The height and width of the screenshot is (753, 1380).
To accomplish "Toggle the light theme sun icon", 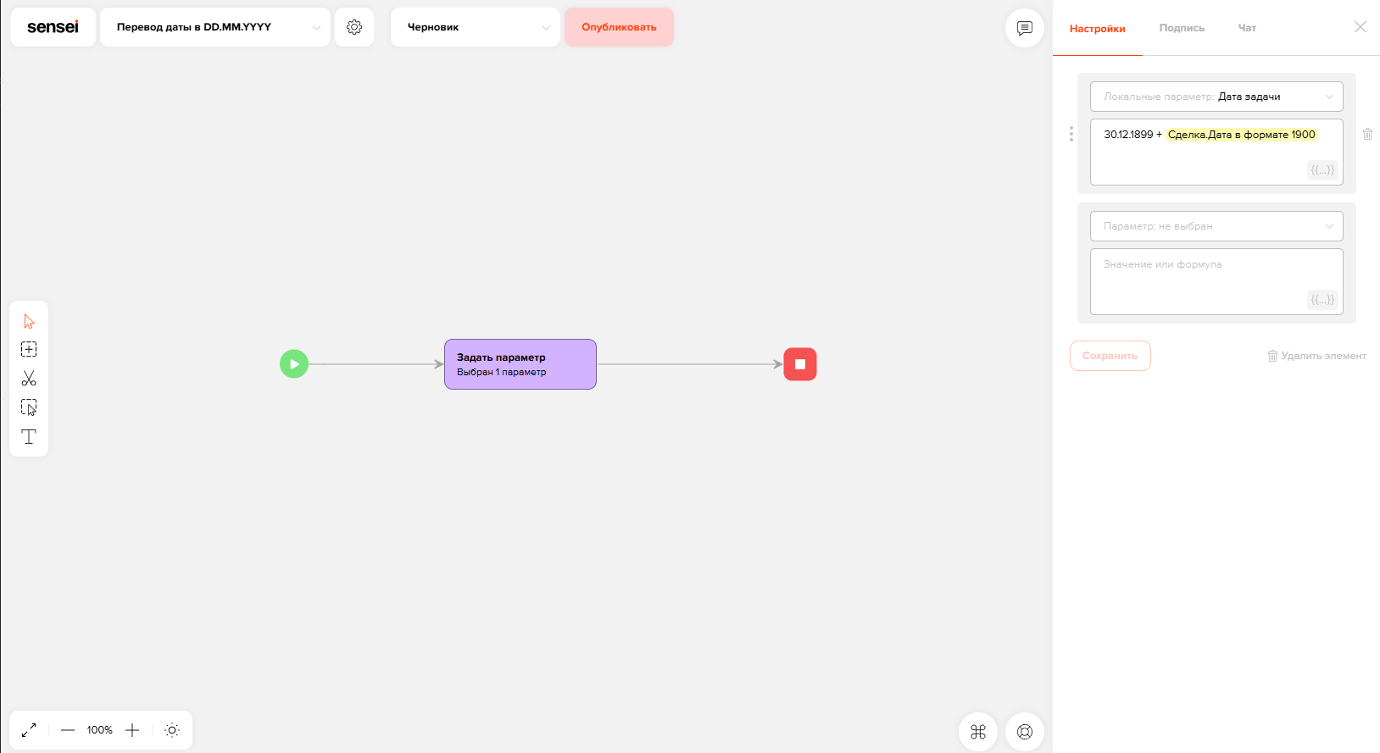I will 172,730.
